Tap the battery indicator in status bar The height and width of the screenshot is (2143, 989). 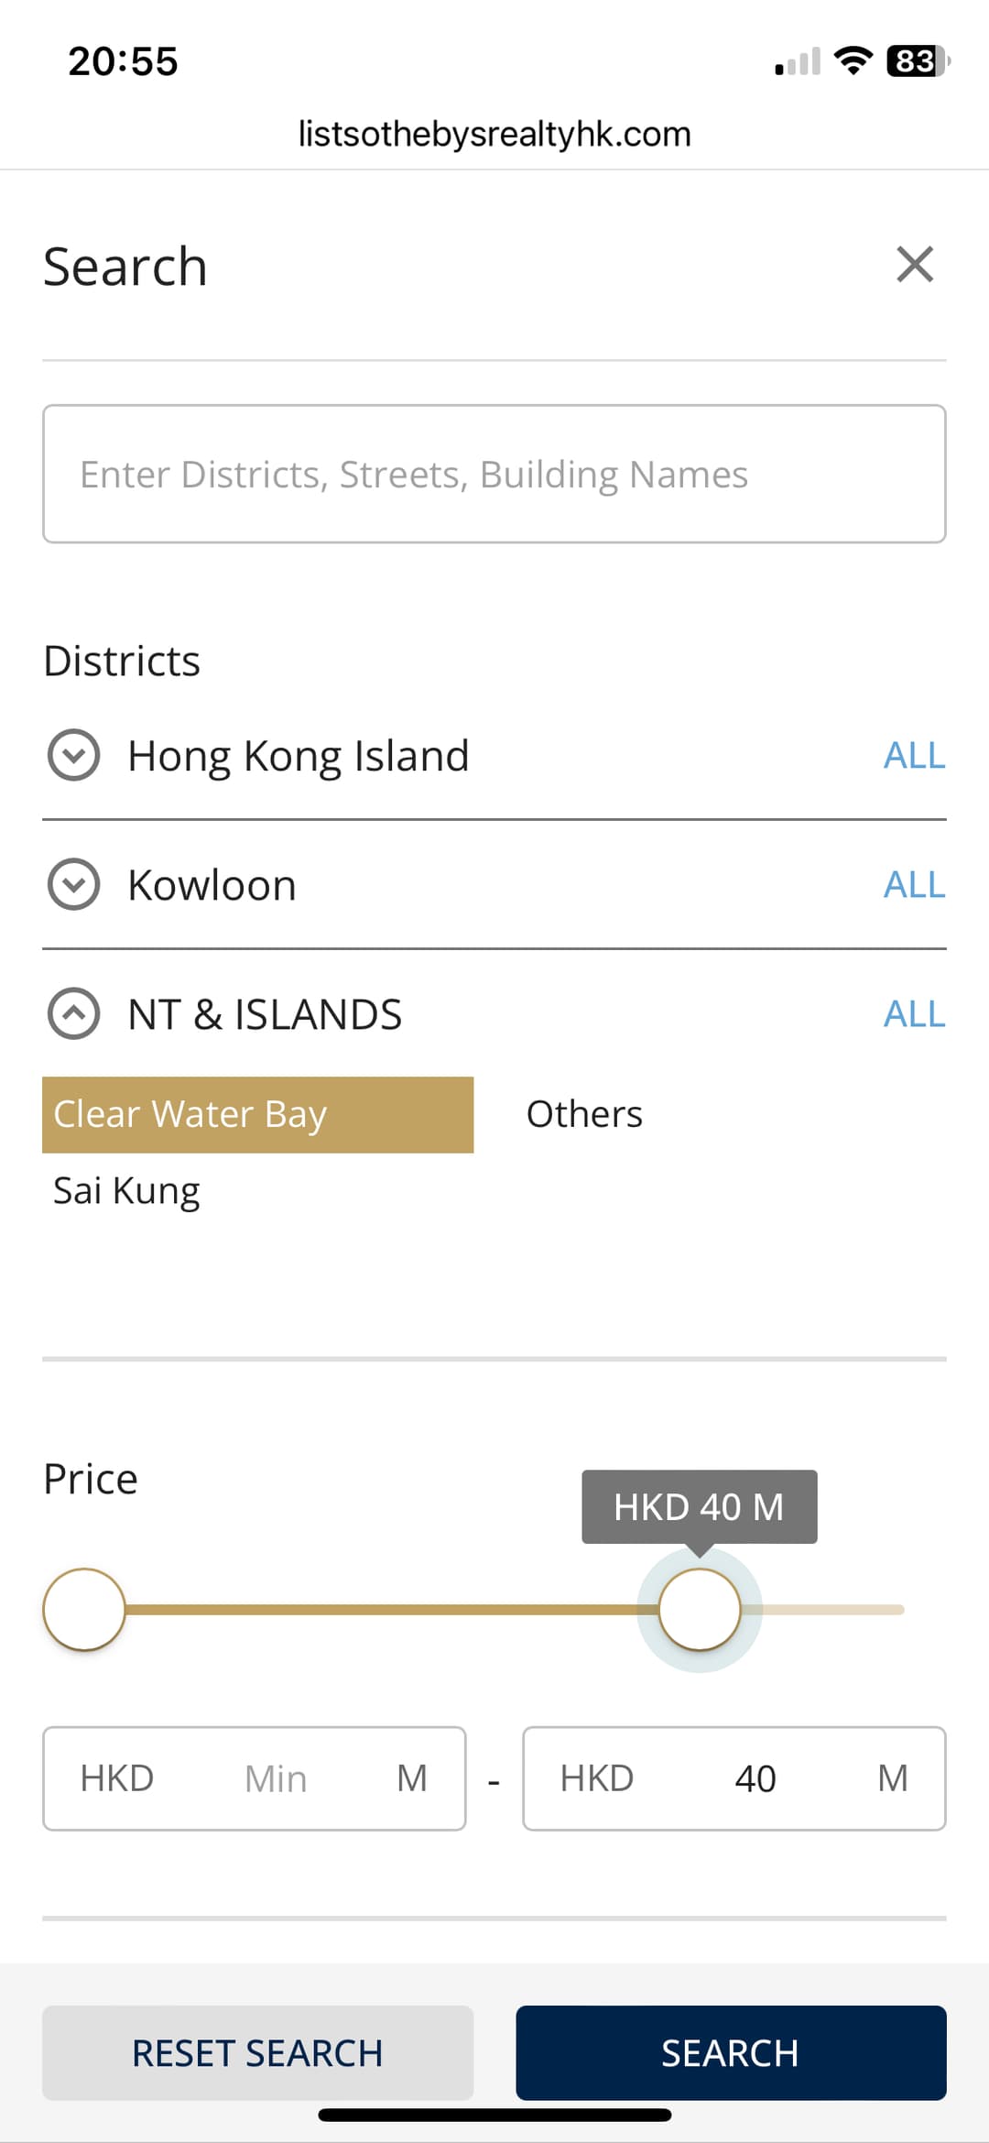click(917, 61)
